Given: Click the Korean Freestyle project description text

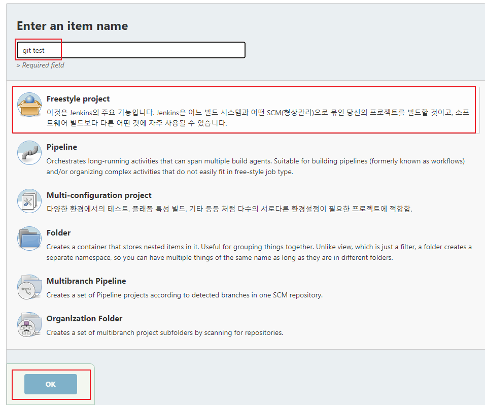Looking at the screenshot, I should 258,118.
